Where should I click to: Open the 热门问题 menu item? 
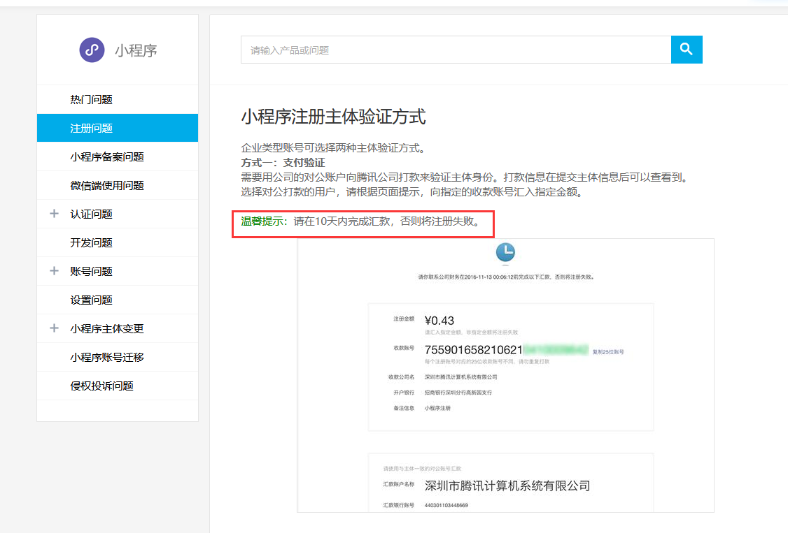click(x=118, y=99)
